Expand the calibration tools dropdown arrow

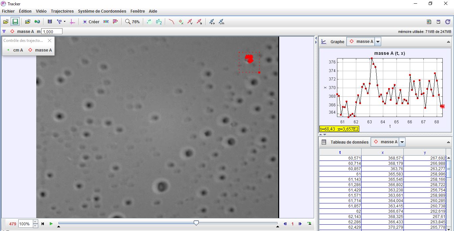pyautogui.click(x=64, y=22)
